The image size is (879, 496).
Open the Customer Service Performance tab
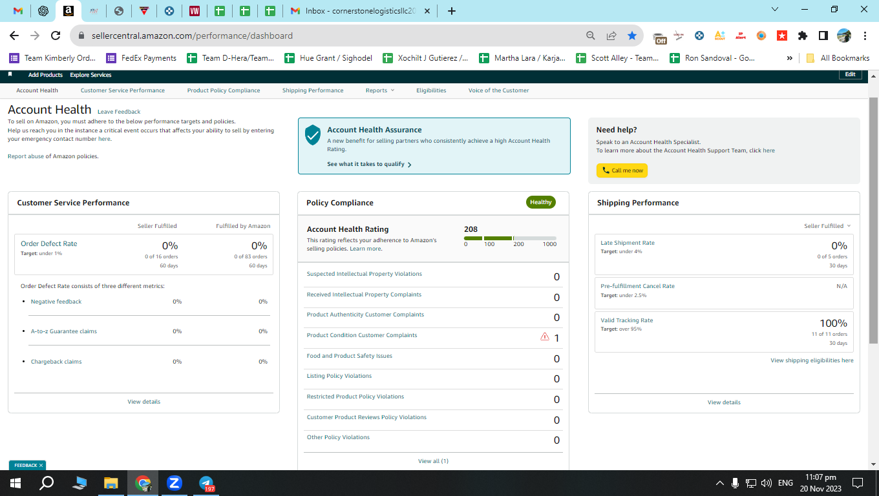[x=123, y=90]
